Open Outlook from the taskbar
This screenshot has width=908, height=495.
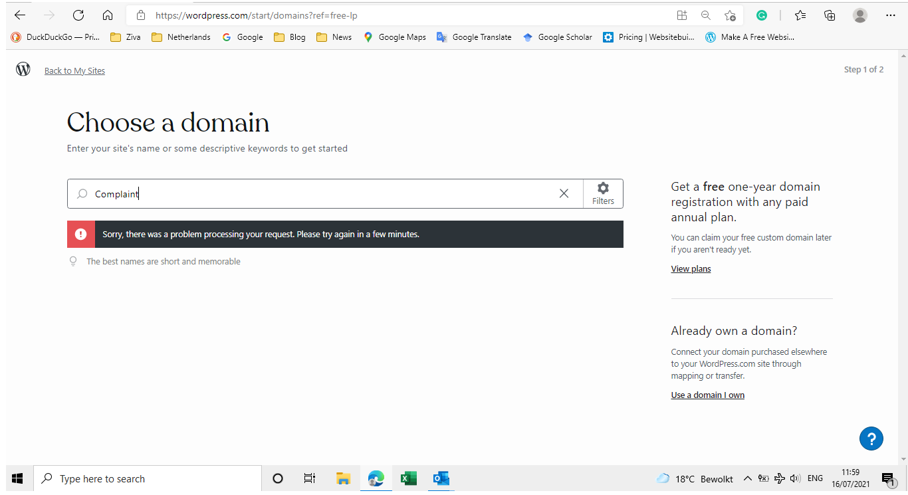click(x=441, y=478)
